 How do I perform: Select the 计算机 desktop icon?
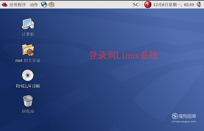pos(28,24)
